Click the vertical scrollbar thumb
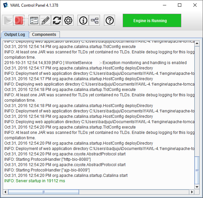The width and height of the screenshot is (203, 198). click(x=197, y=170)
